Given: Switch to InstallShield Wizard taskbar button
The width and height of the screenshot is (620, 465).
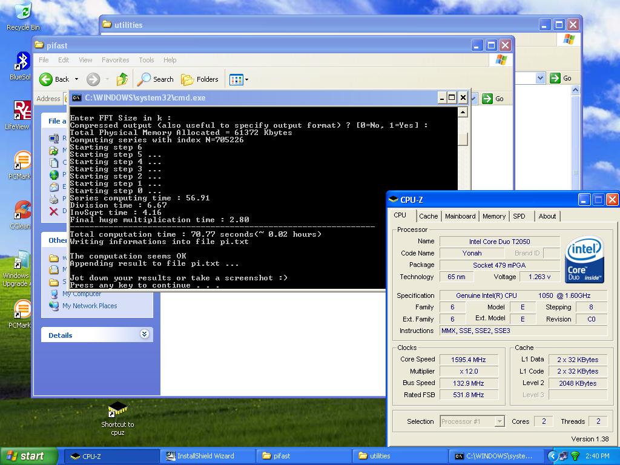Looking at the screenshot, I should pyautogui.click(x=208, y=457).
